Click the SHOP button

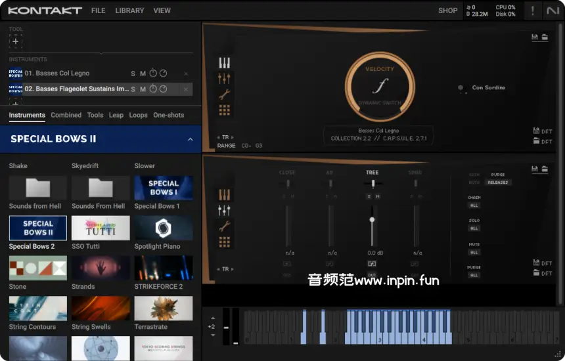pos(447,11)
